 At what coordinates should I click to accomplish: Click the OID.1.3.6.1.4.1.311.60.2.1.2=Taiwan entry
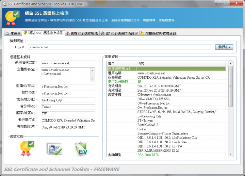tap(162, 142)
